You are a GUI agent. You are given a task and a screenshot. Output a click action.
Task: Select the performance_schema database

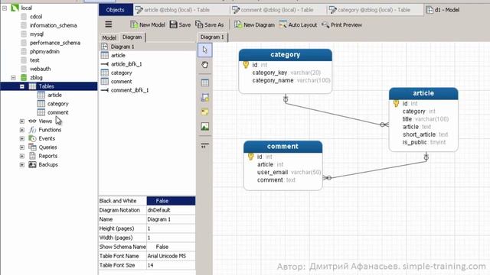point(55,43)
